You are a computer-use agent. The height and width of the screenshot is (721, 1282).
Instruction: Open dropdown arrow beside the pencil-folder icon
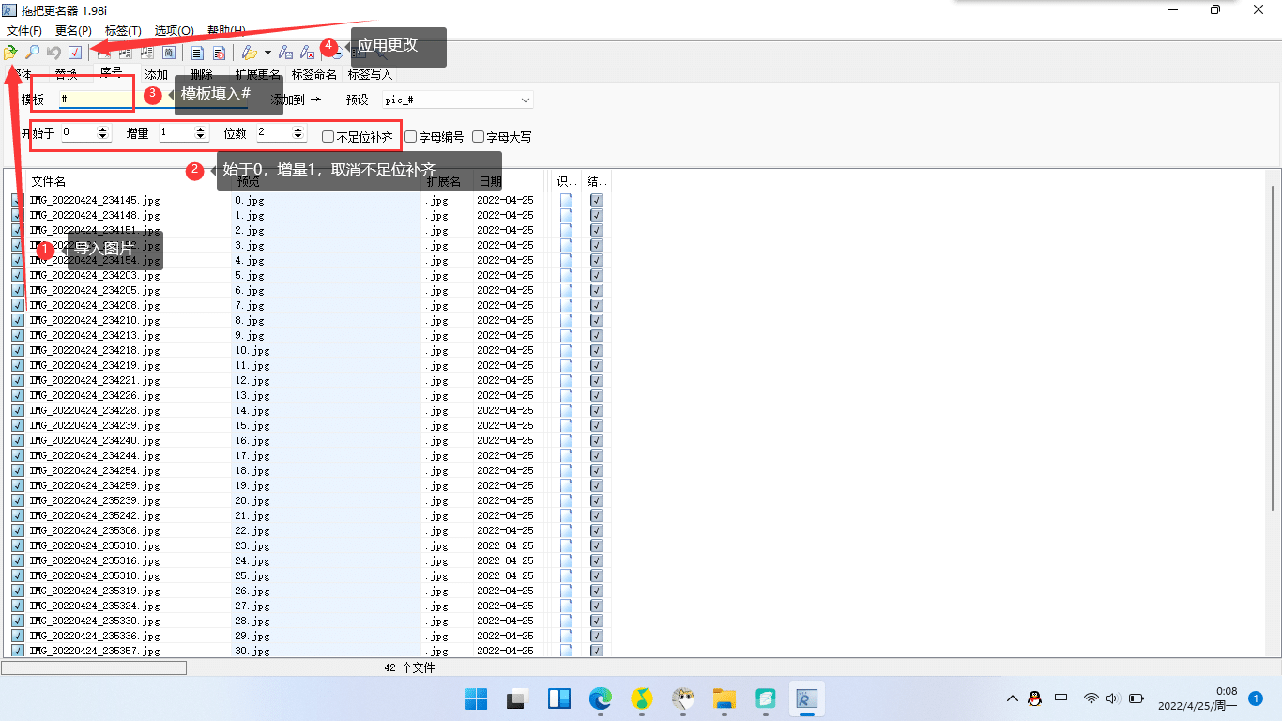[267, 53]
